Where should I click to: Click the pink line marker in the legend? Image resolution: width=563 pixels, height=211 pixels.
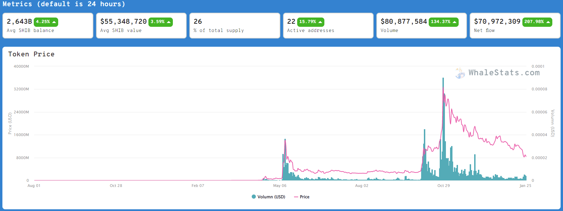(x=296, y=197)
